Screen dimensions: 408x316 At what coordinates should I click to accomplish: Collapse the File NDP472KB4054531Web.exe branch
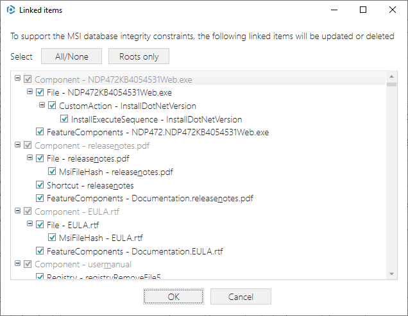click(x=30, y=91)
